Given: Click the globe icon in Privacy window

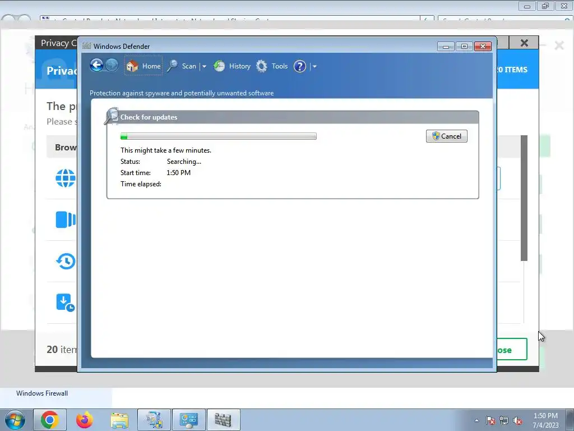Looking at the screenshot, I should [x=66, y=178].
